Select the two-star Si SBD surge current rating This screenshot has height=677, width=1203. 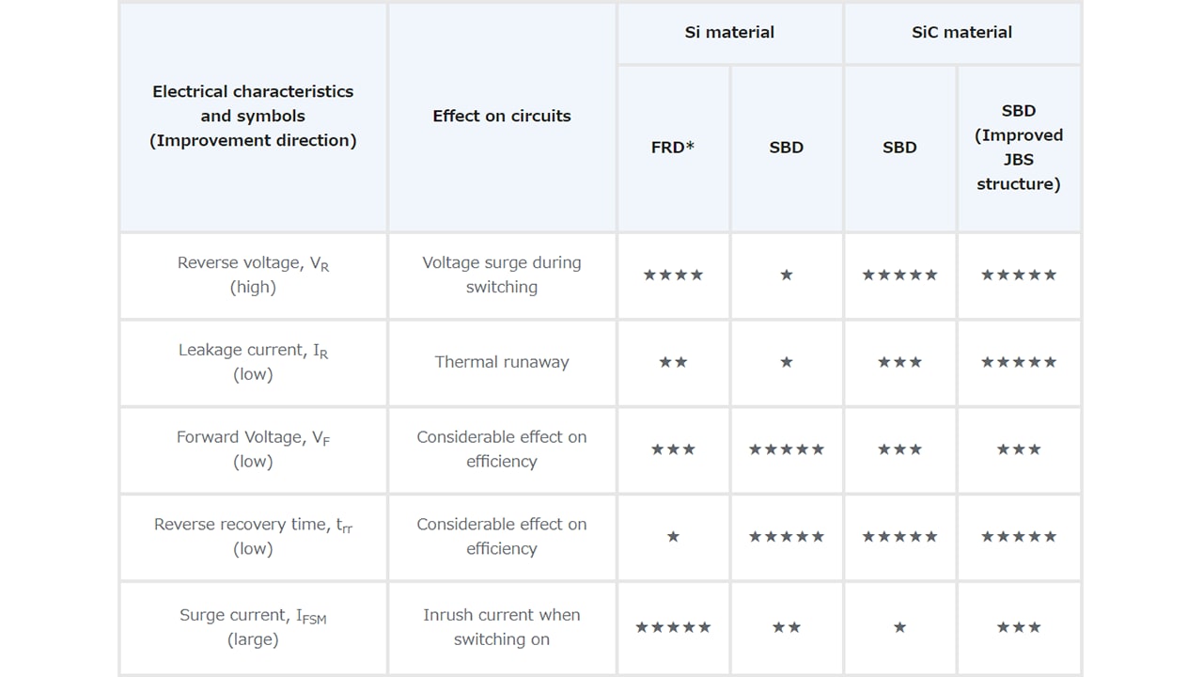787,627
